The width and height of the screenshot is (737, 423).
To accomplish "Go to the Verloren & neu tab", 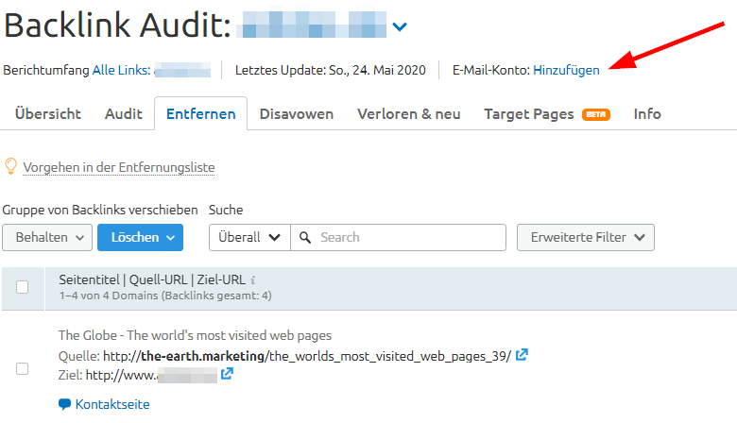I will (x=408, y=114).
